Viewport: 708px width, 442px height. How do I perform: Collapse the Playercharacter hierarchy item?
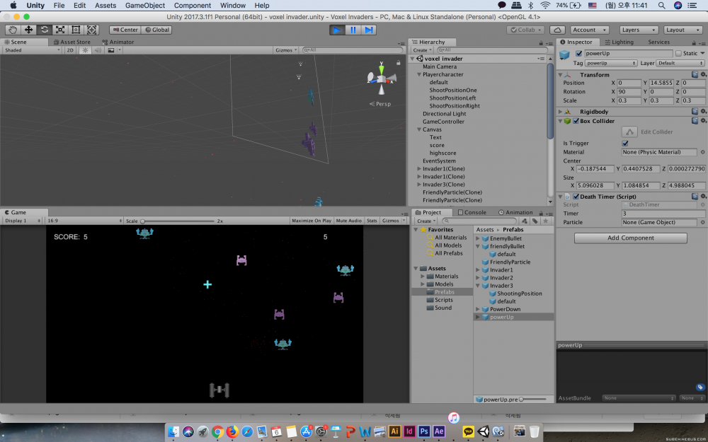pos(419,74)
